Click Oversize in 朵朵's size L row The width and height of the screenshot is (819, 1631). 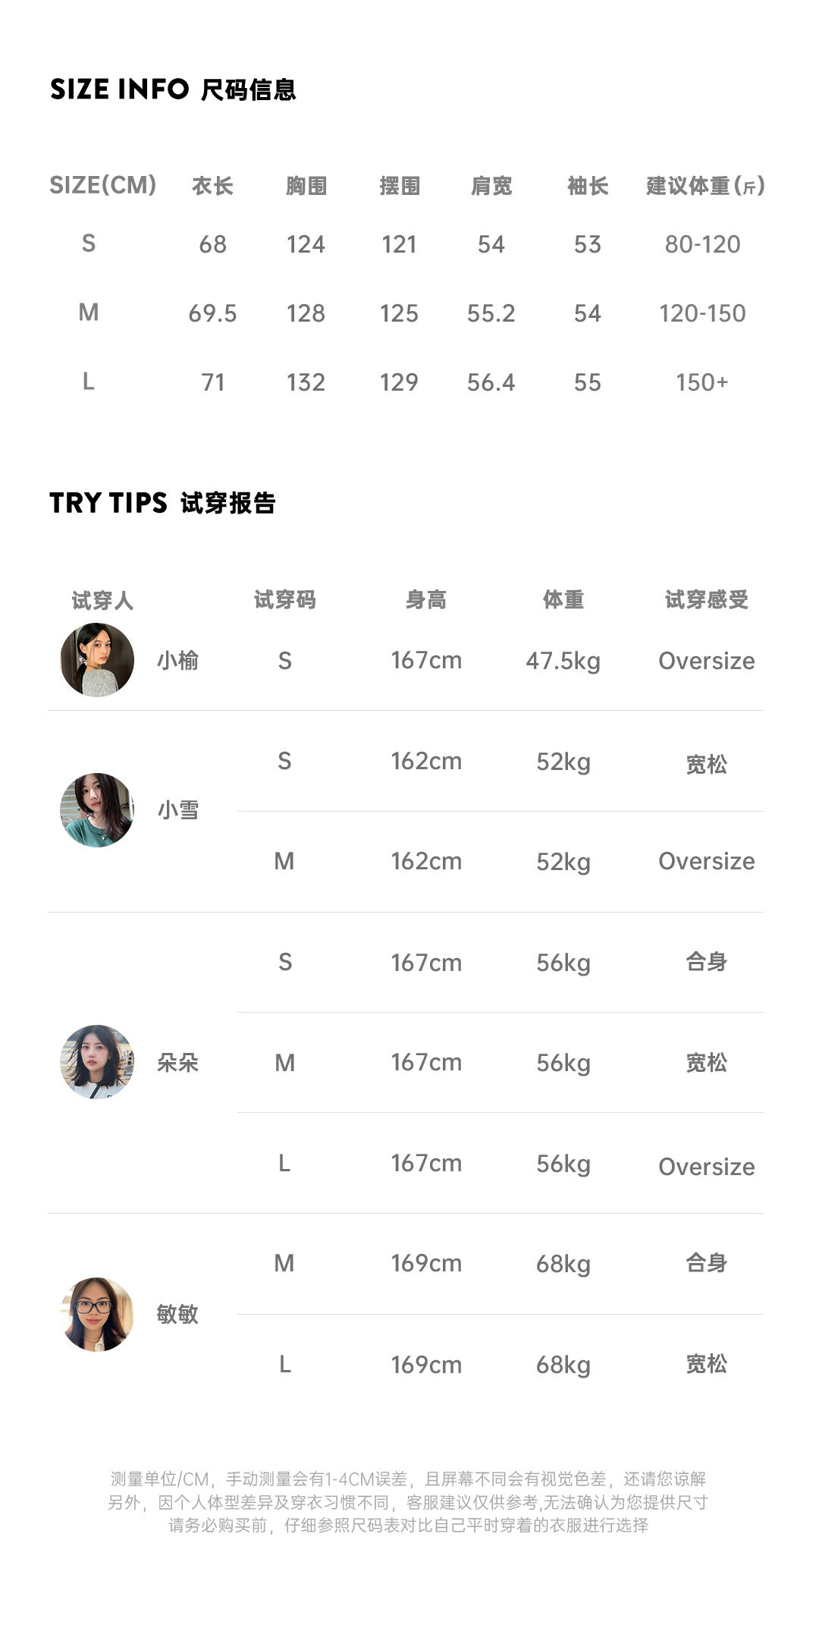tap(706, 1167)
